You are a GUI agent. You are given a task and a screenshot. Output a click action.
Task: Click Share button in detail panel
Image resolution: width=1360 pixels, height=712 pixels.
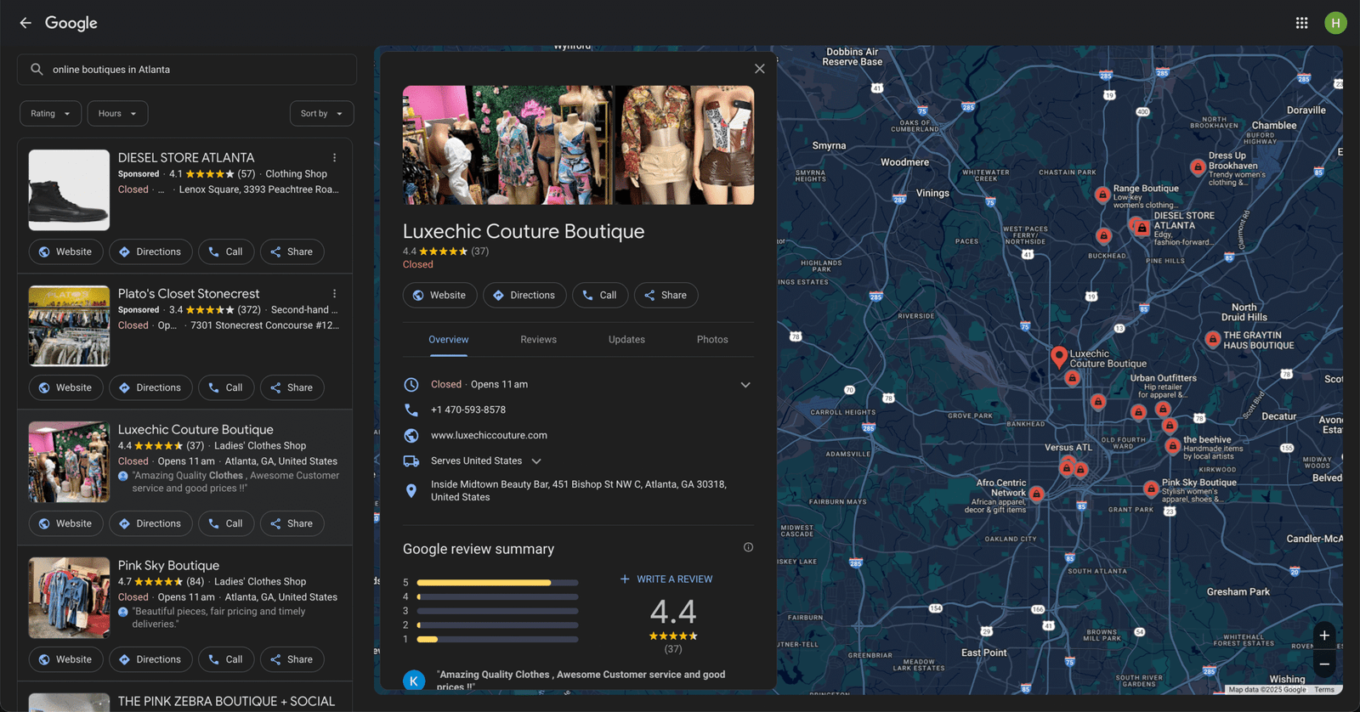click(x=666, y=296)
